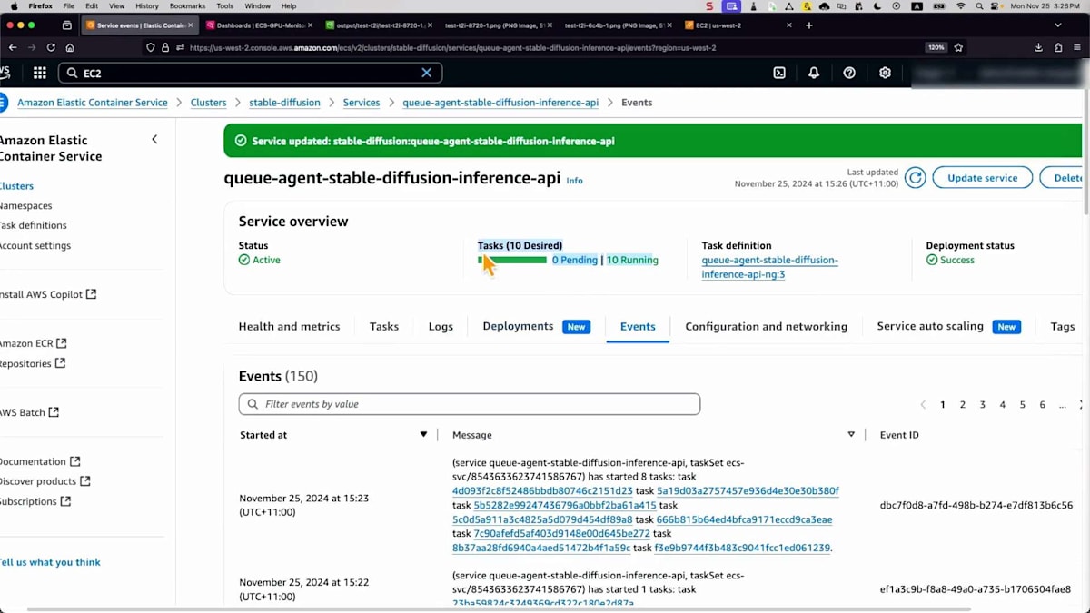Click the Update service button
The width and height of the screenshot is (1090, 613).
[x=982, y=178]
